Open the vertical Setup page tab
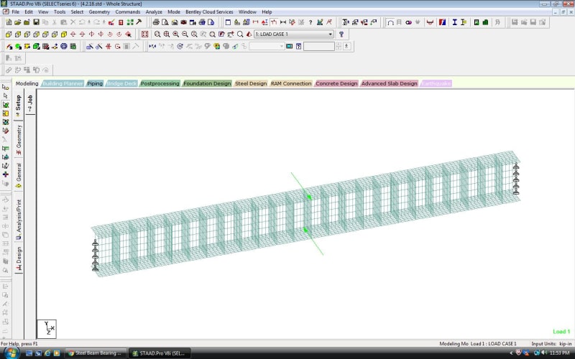This screenshot has width=575, height=359. 19,106
